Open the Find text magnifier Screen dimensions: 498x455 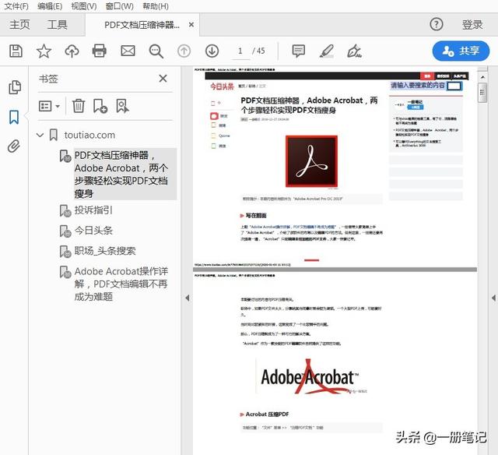click(x=156, y=51)
